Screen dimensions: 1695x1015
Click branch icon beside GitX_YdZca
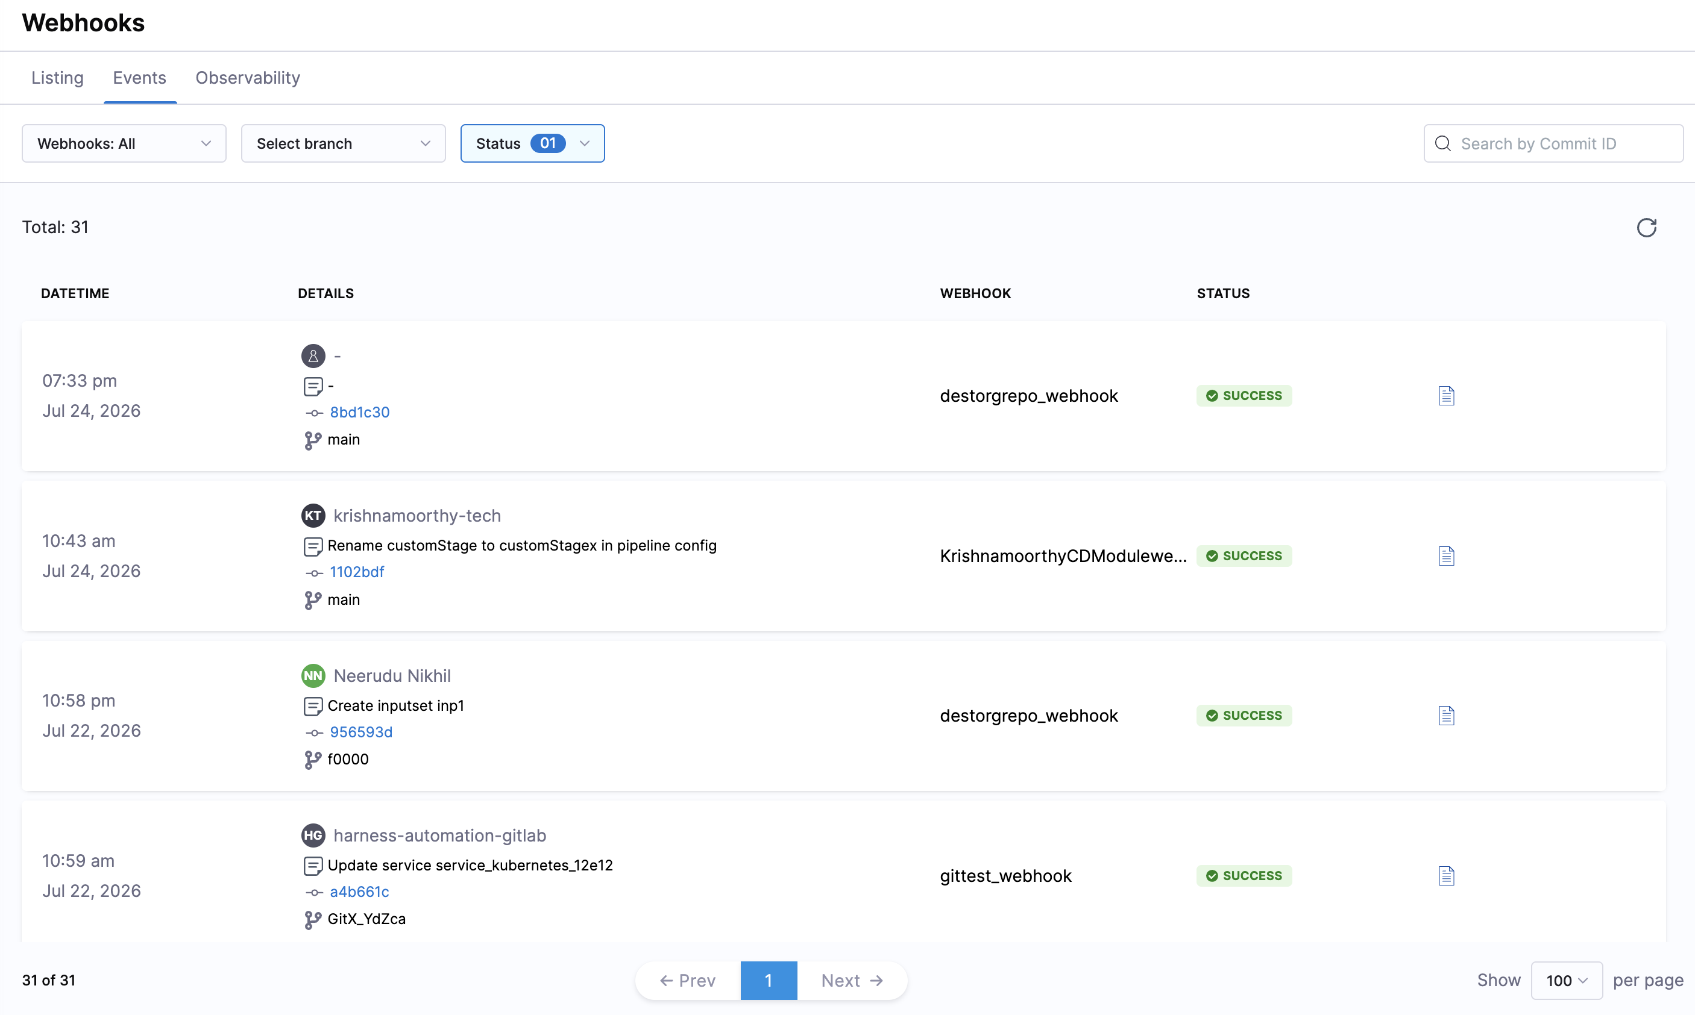[x=313, y=920]
